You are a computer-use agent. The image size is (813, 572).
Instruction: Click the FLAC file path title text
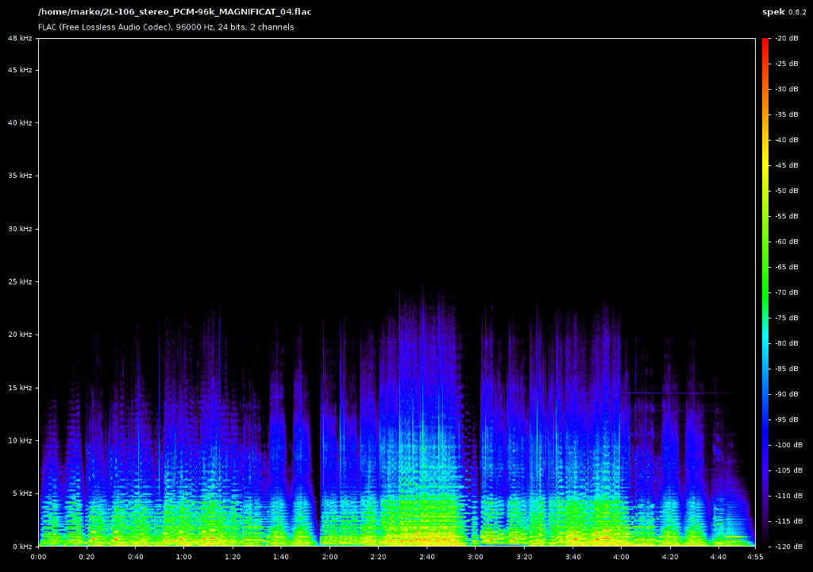click(x=175, y=12)
